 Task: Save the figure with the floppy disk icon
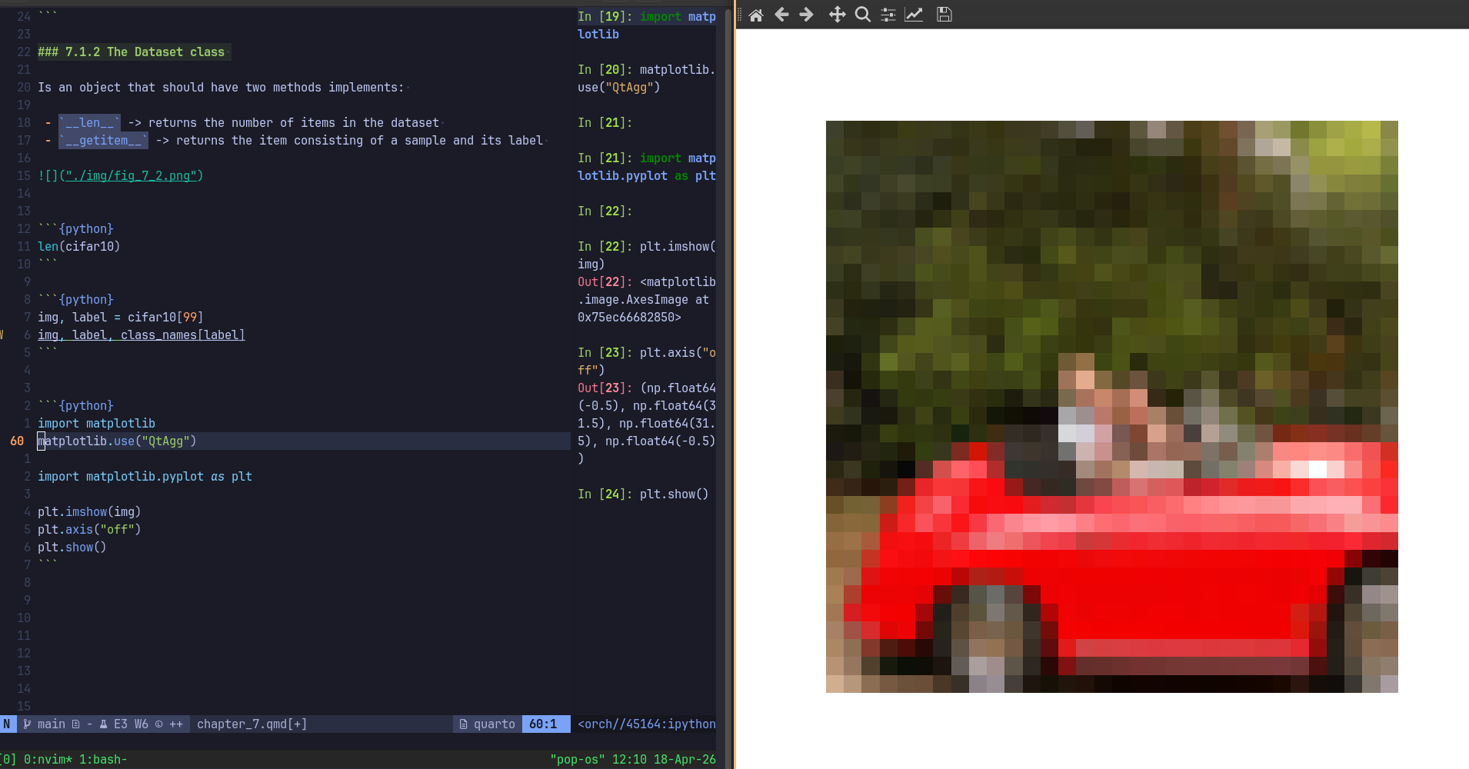click(944, 15)
